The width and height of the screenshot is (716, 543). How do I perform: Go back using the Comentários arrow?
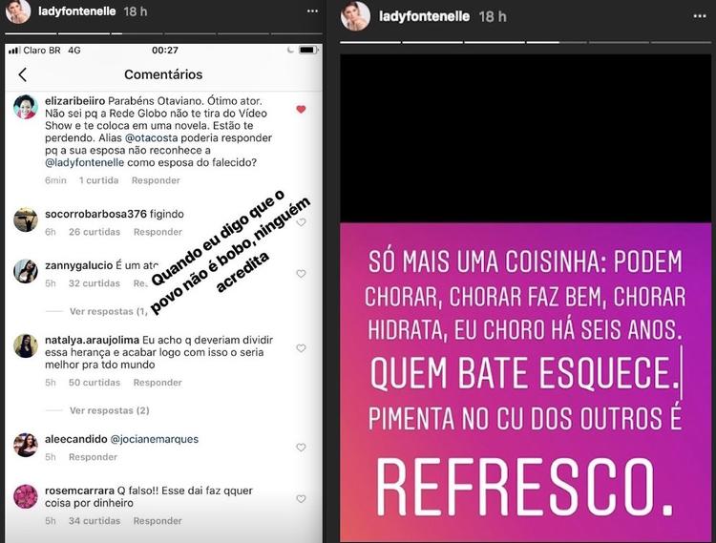pyautogui.click(x=22, y=74)
